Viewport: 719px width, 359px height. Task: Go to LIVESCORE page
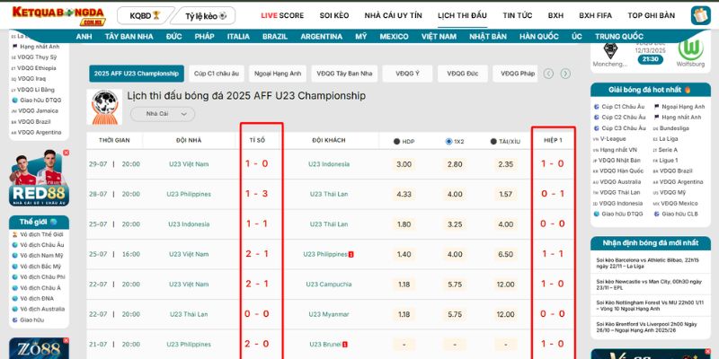282,16
